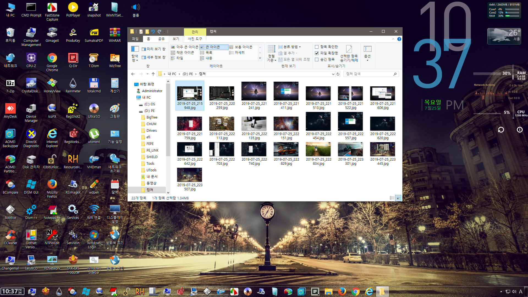Select 작은 아이콘 layout option
This screenshot has width=528, height=297.
click(x=182, y=53)
